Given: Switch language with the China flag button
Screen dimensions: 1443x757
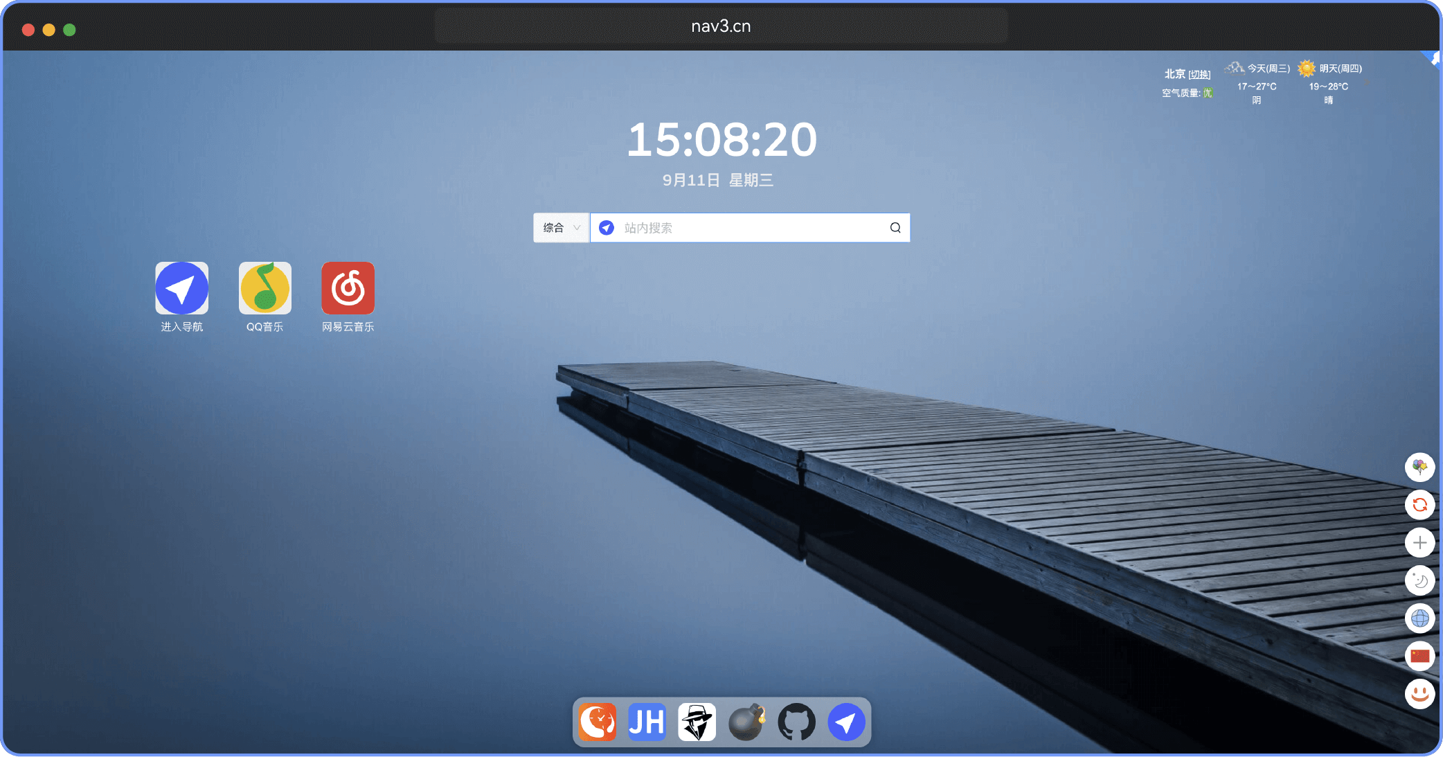Looking at the screenshot, I should (x=1419, y=656).
